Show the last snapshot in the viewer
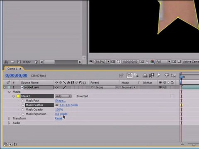The width and height of the screenshot is (199, 149). tap(148, 62)
